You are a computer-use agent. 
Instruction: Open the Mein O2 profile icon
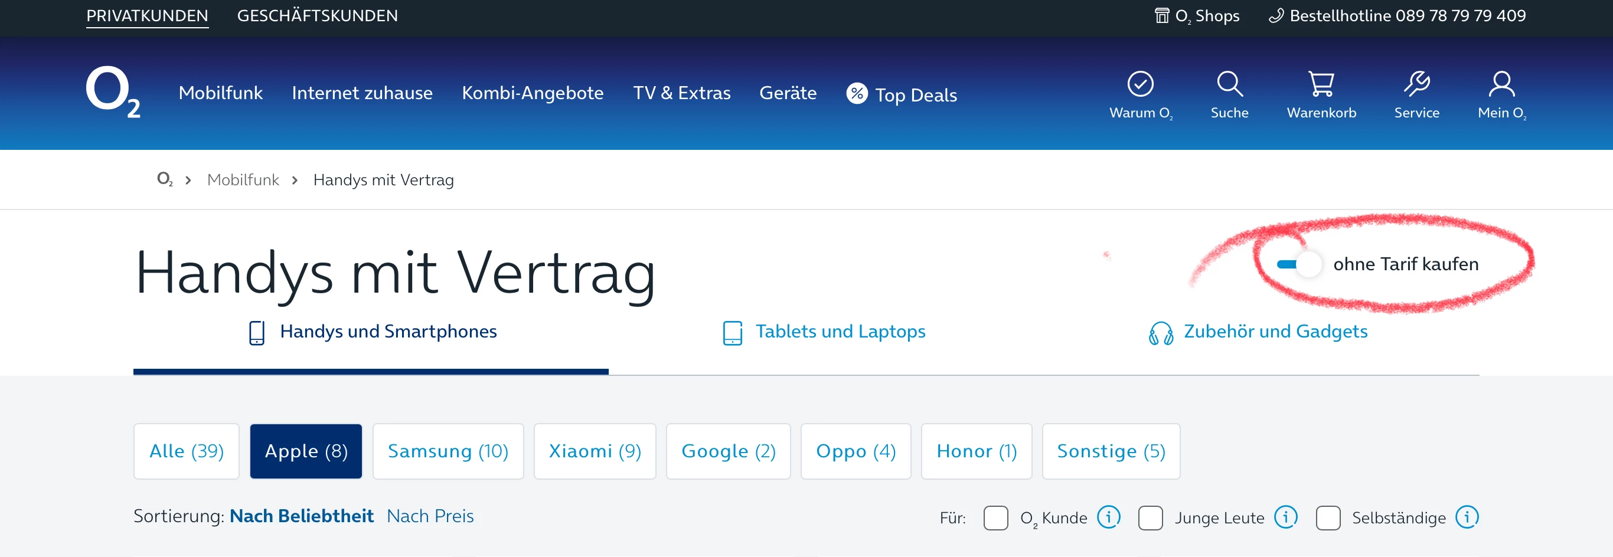(1501, 84)
